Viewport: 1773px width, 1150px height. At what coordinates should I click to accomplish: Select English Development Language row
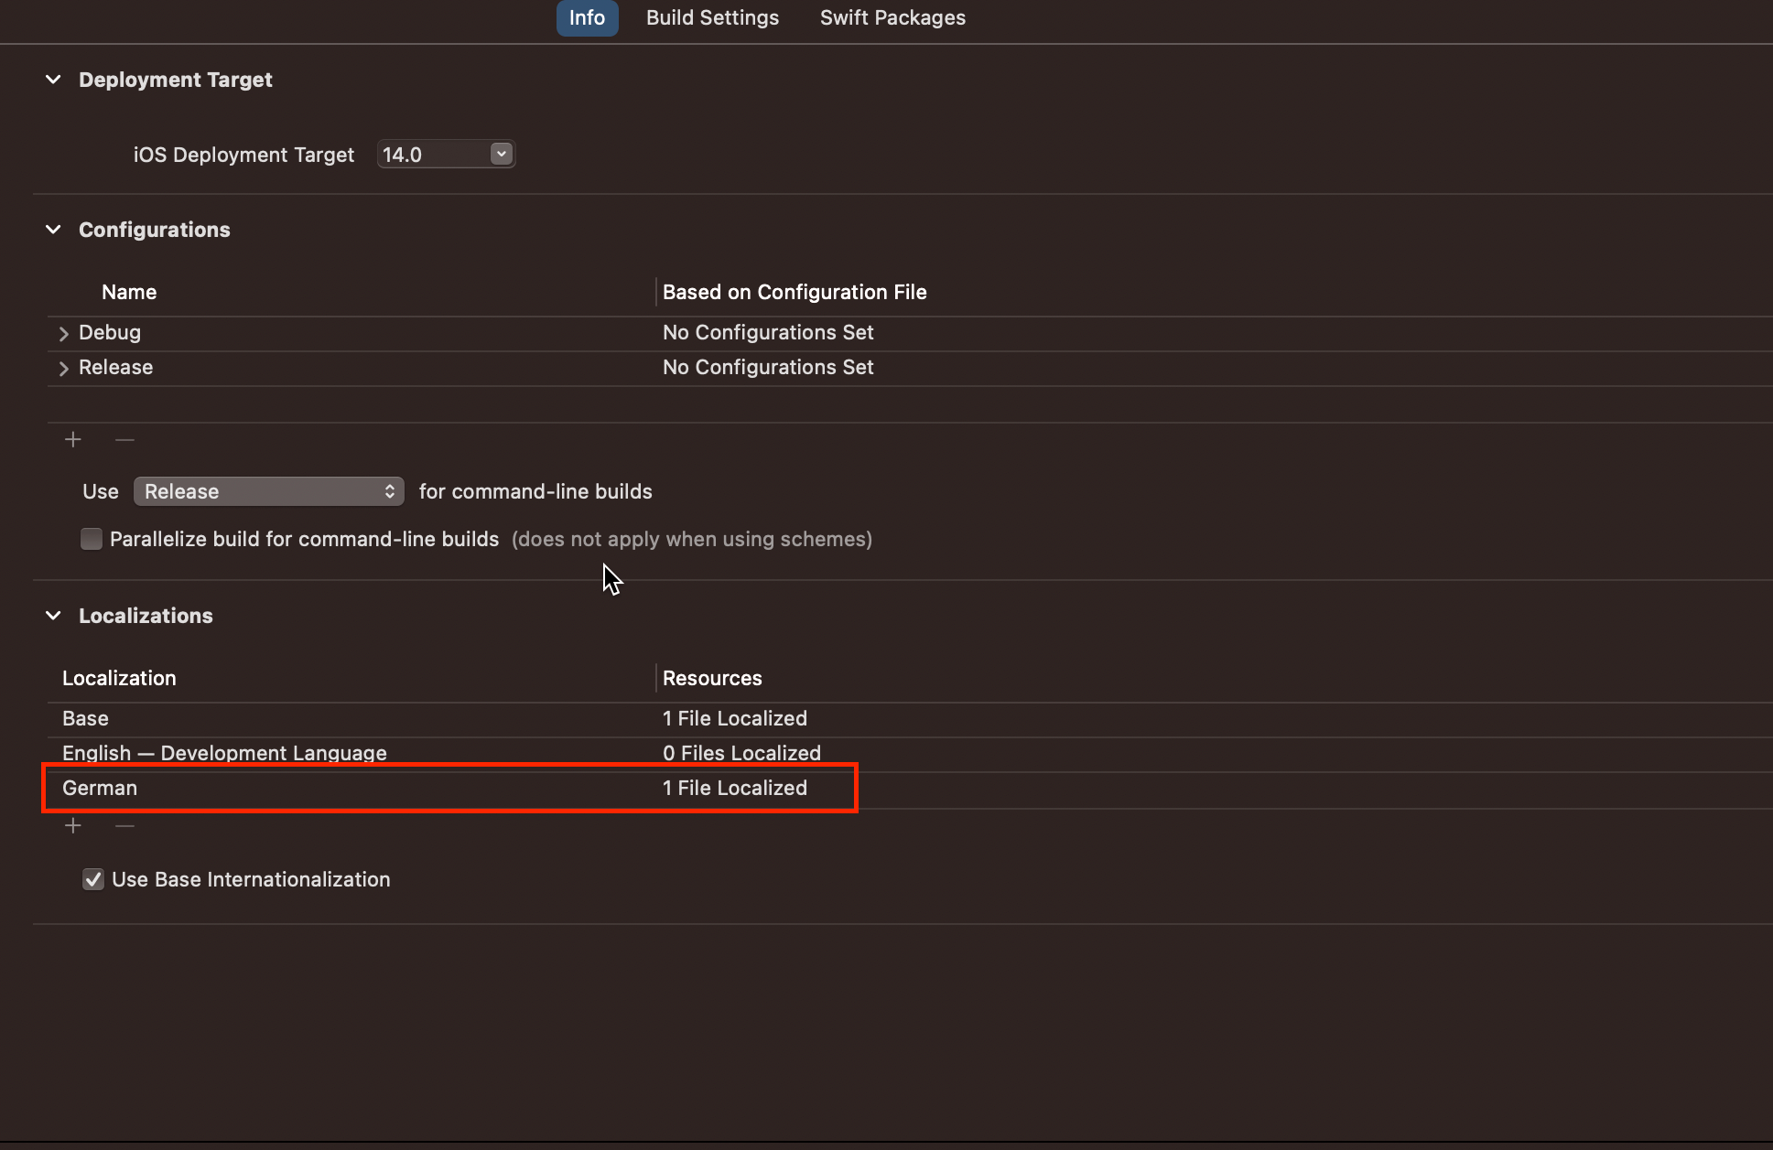tap(224, 753)
